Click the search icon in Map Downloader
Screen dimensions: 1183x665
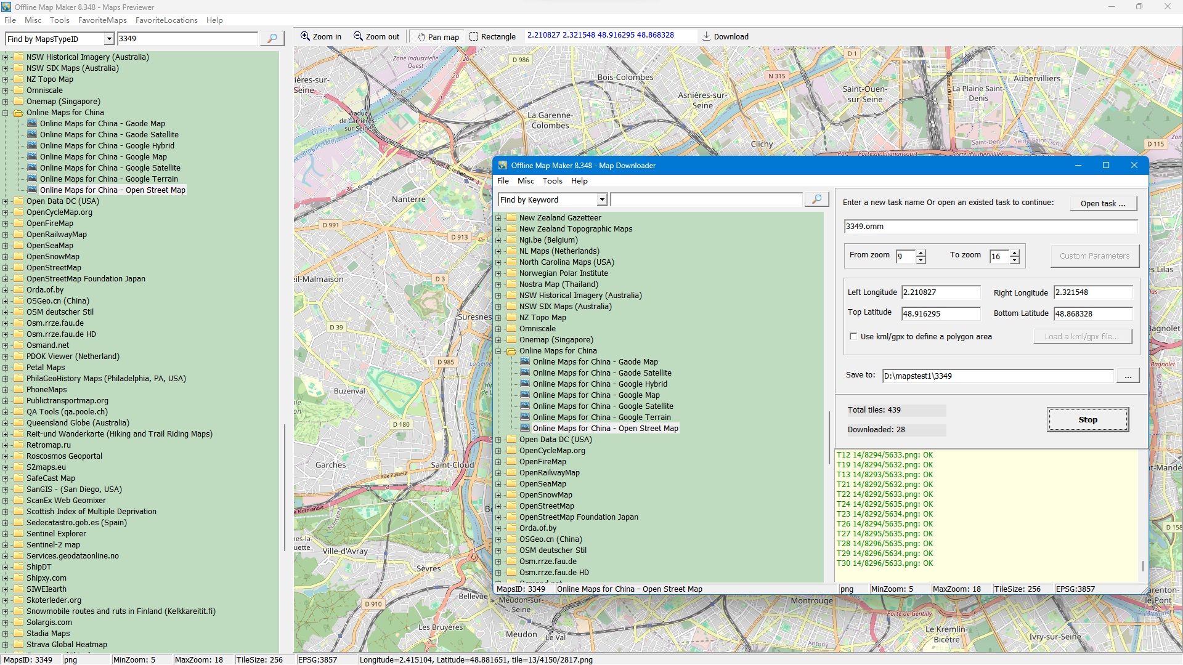(x=816, y=199)
